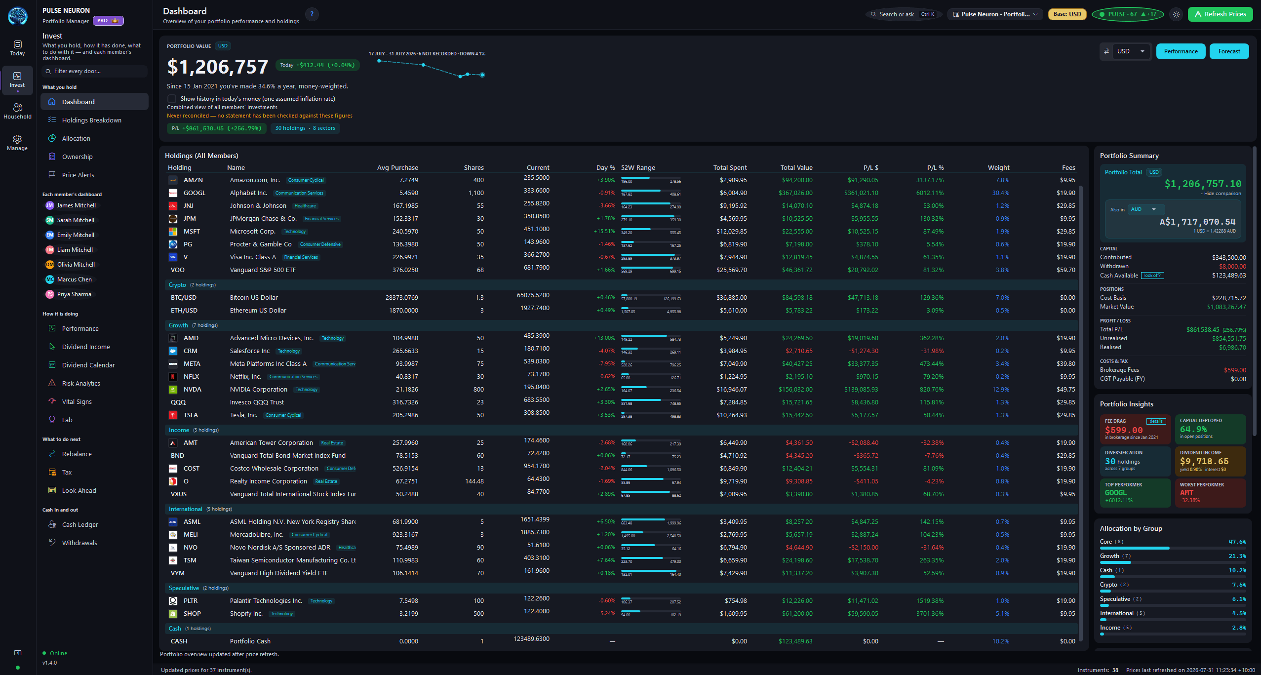1261x675 pixels.
Task: Click the Dividend Income cursor icon
Action: pos(52,347)
